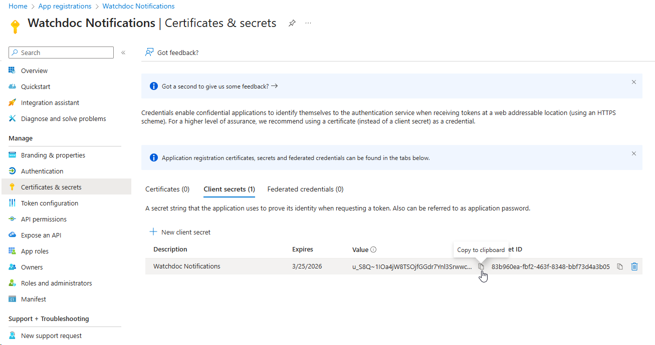Open the more options ellipsis in title
655x345 pixels.
coord(308,23)
